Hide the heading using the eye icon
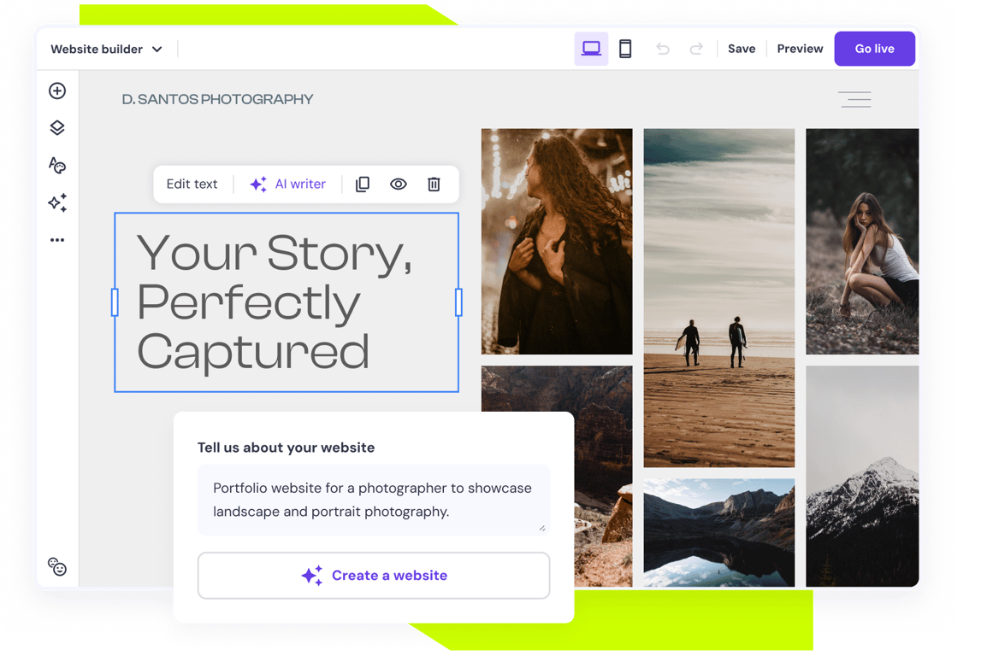Image resolution: width=993 pixels, height=656 pixels. [398, 184]
